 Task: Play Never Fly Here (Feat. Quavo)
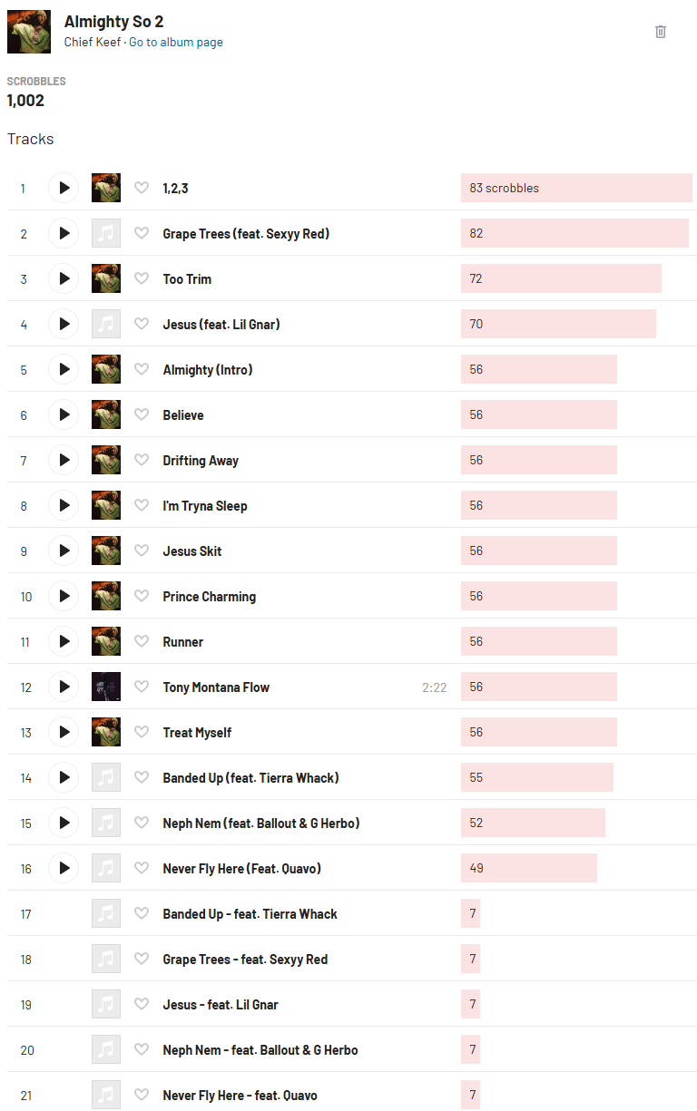[64, 868]
